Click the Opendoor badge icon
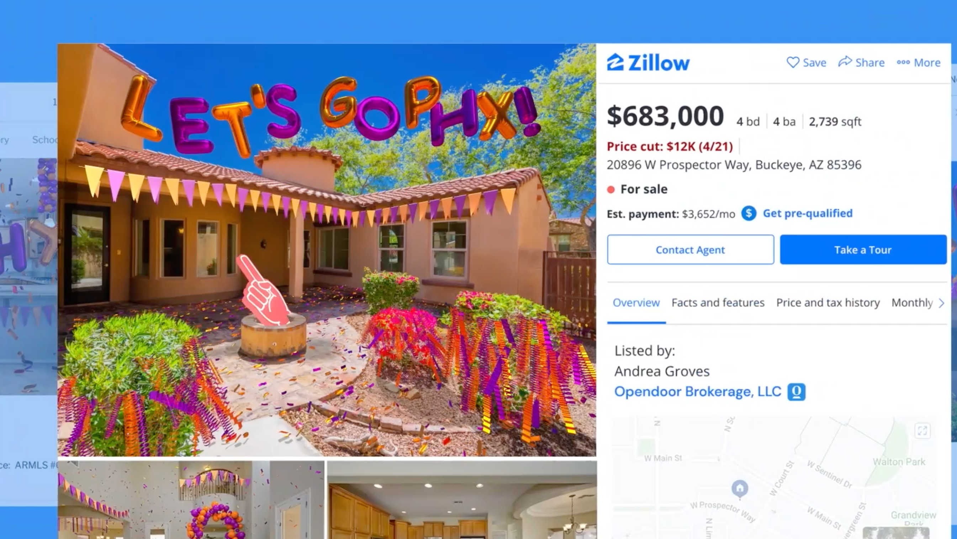This screenshot has width=957, height=539. (x=797, y=392)
